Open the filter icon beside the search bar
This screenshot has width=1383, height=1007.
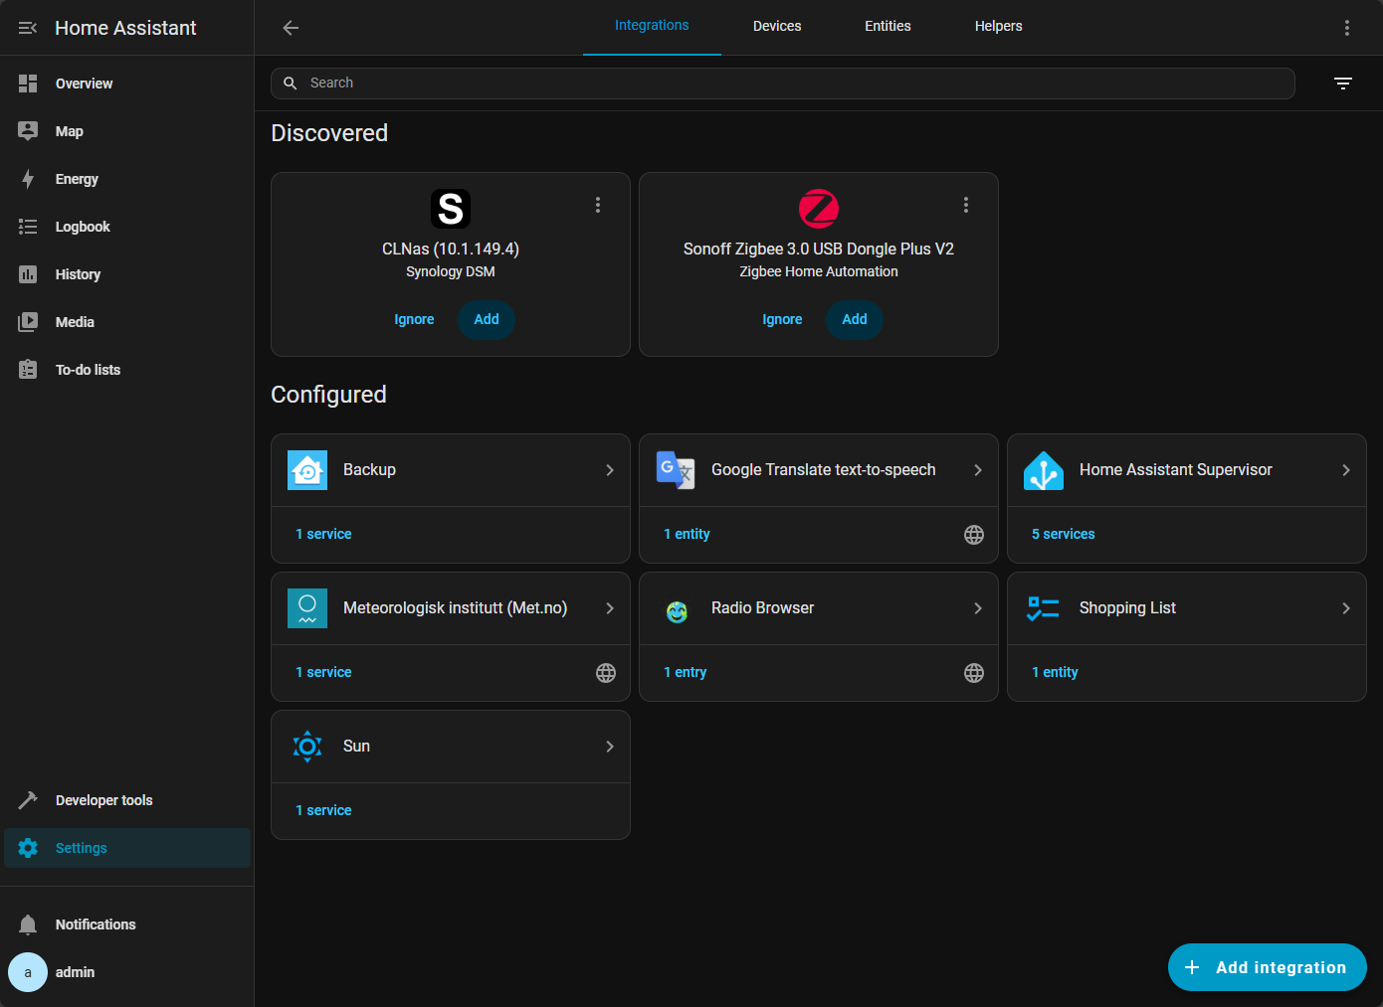1343,84
